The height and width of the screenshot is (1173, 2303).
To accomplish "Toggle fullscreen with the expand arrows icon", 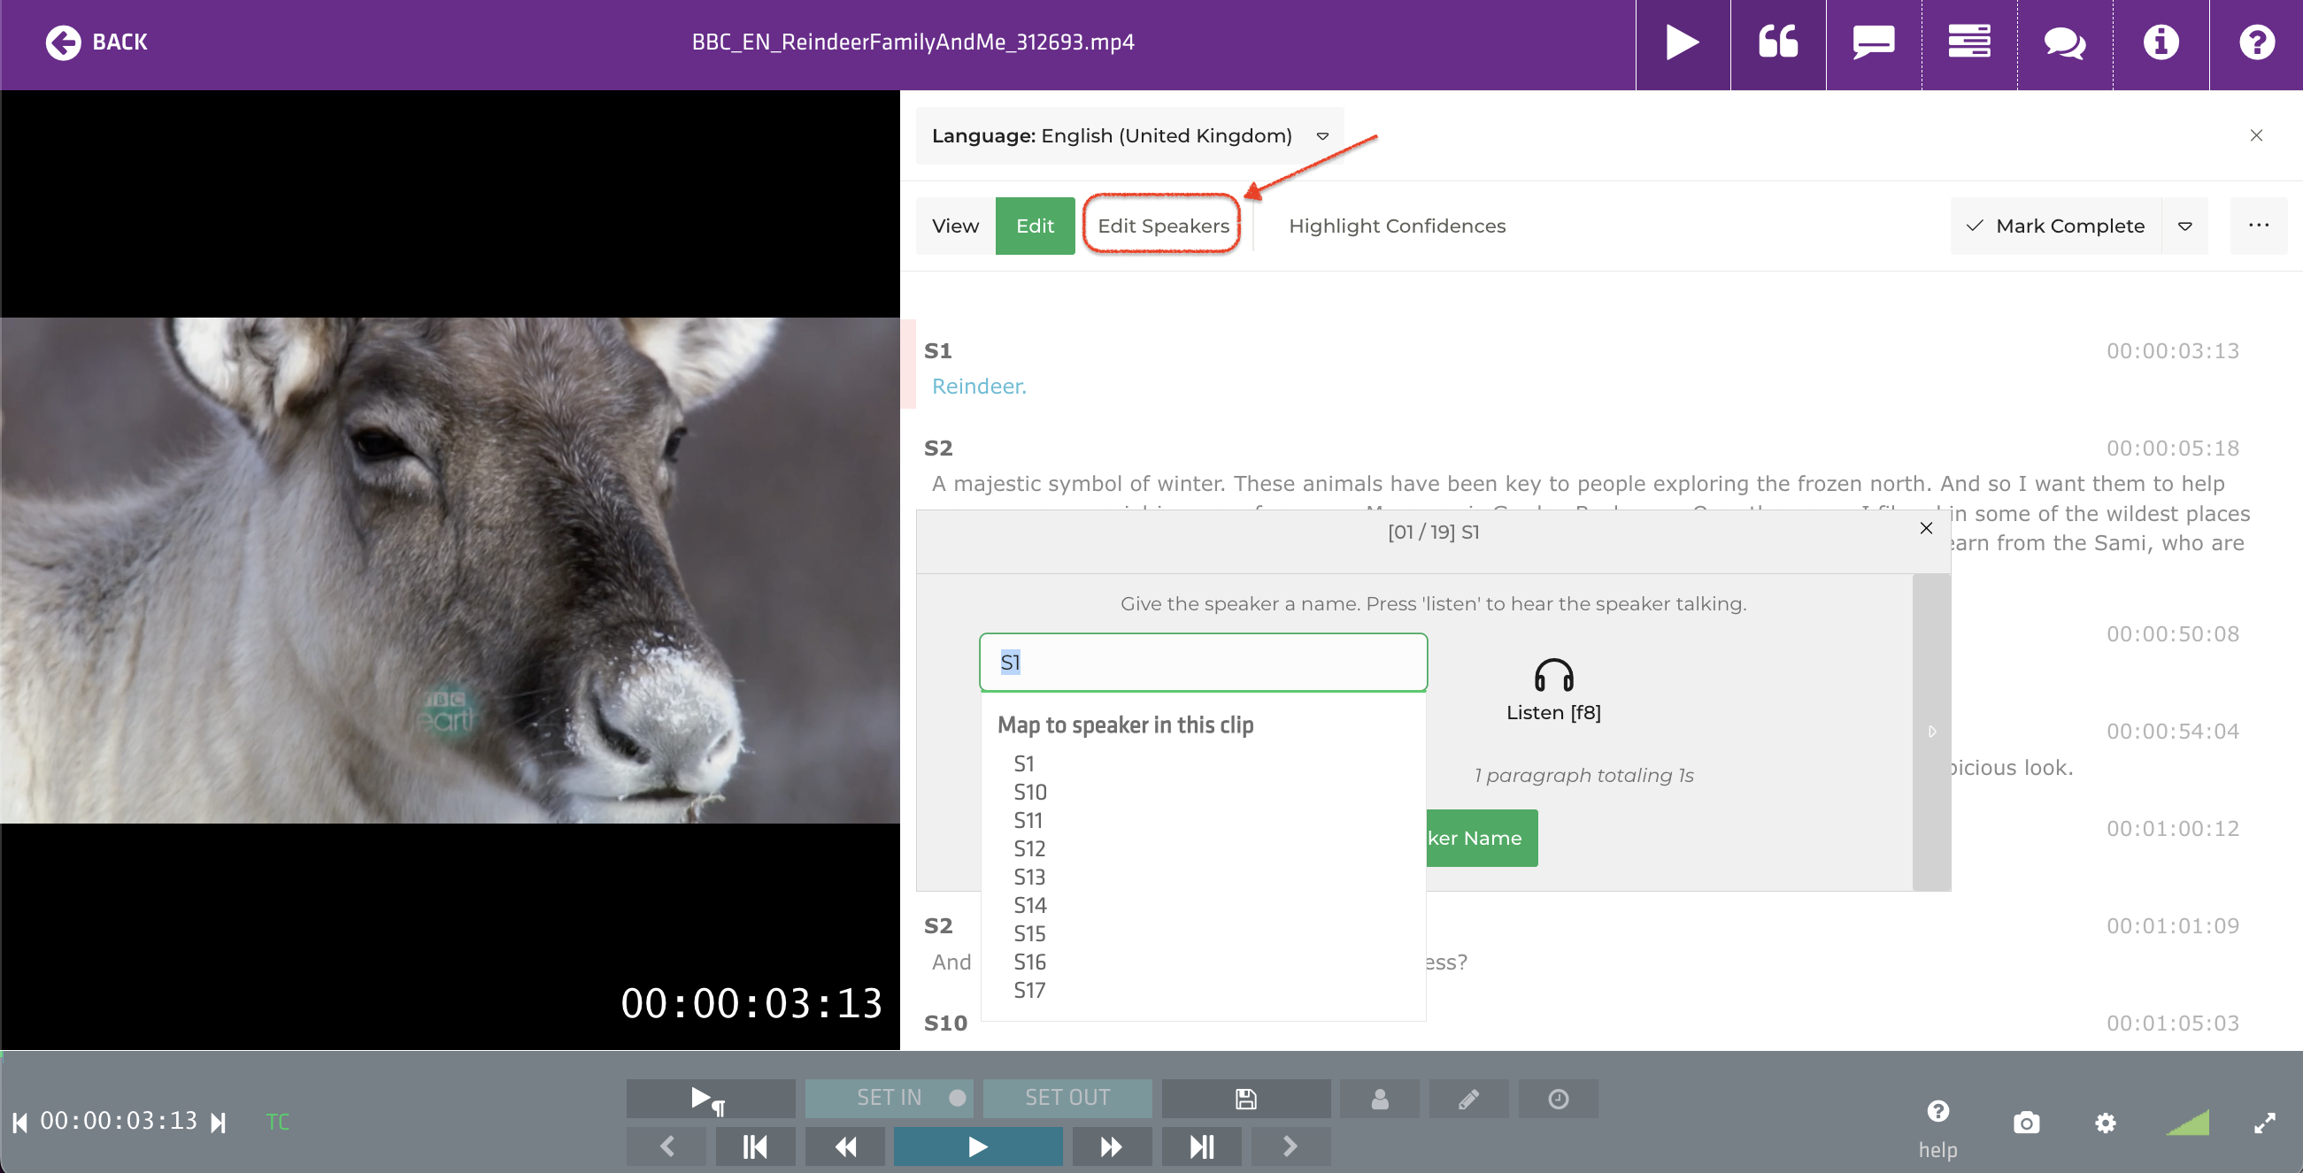I will point(2264,1122).
